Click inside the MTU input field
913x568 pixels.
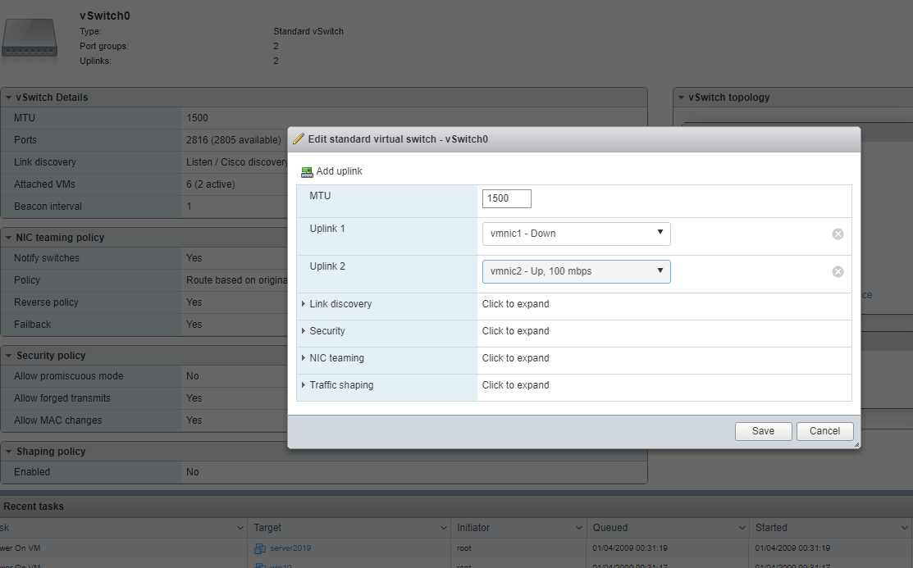(x=505, y=198)
